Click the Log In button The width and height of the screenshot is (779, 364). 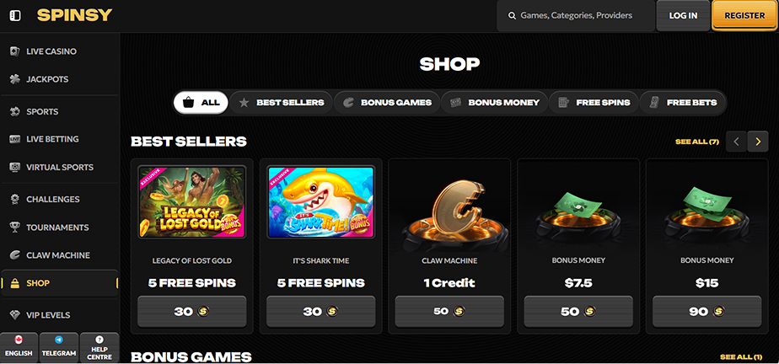click(683, 15)
